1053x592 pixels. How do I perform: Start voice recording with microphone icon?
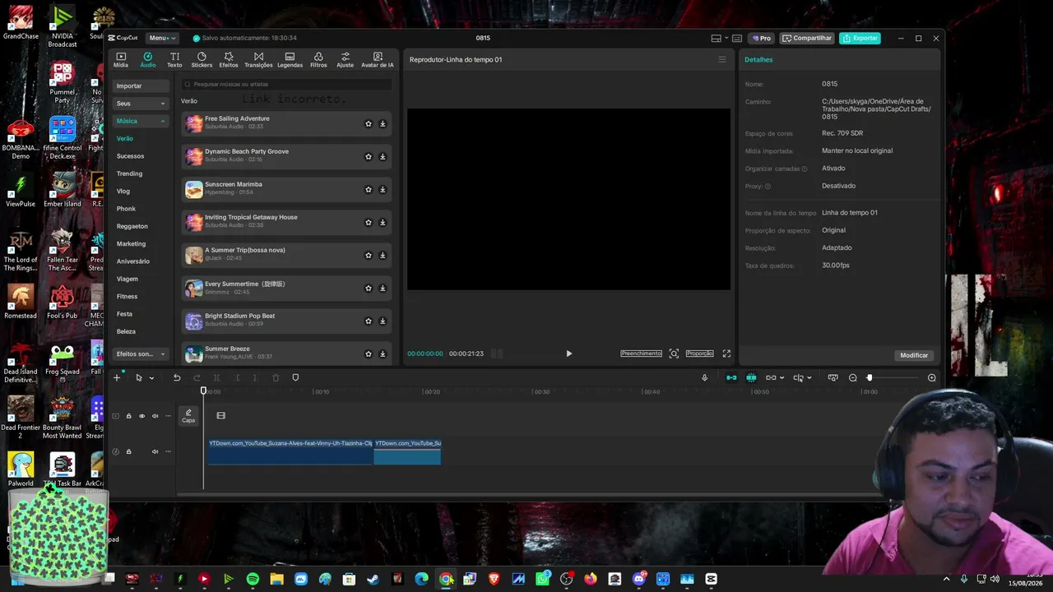coord(704,377)
